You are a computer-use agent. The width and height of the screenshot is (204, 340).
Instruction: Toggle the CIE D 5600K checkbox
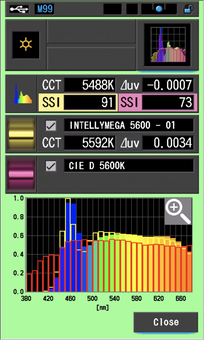click(x=51, y=166)
